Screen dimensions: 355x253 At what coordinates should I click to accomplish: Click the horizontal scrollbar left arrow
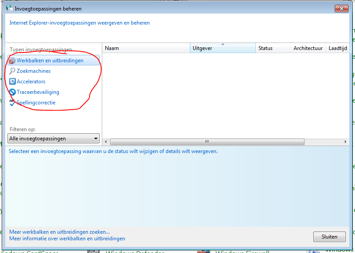tap(106, 142)
